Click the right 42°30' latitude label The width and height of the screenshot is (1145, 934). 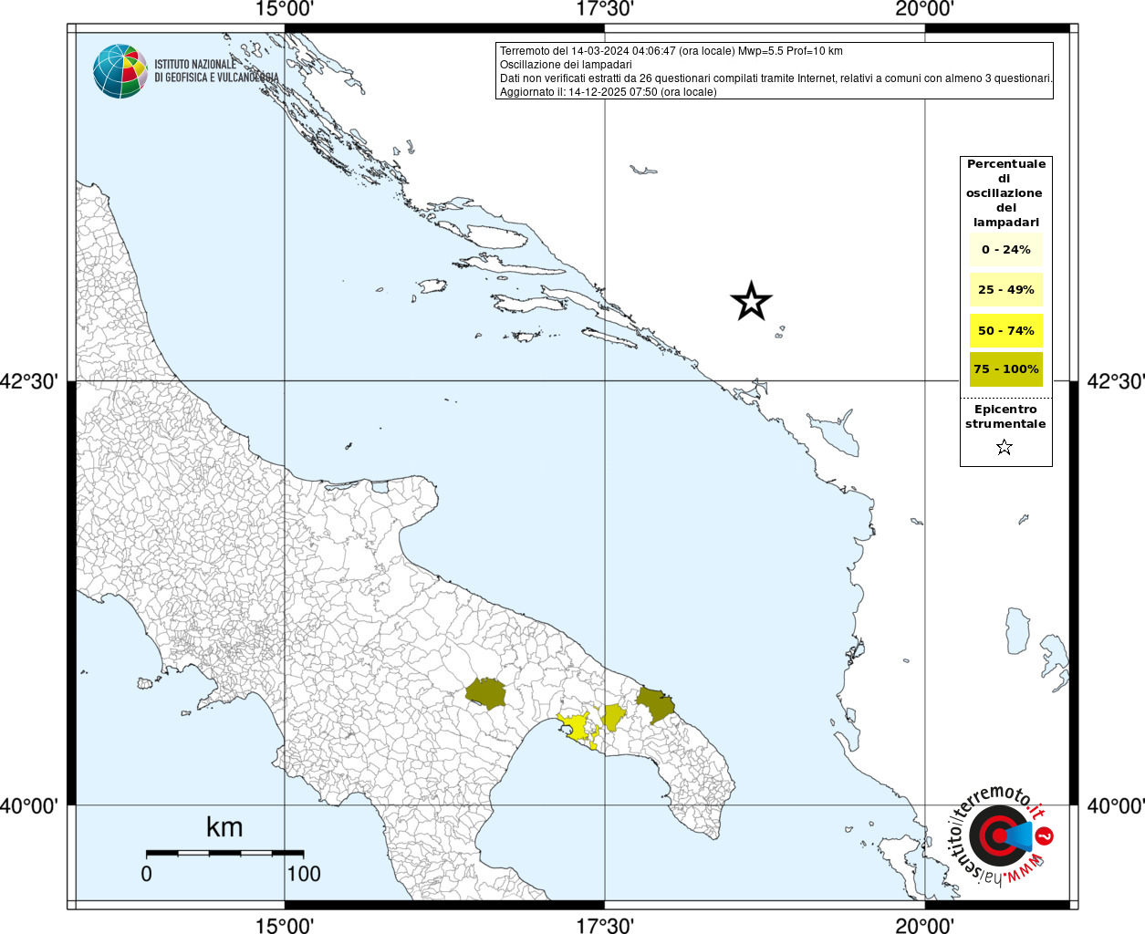coord(1115,381)
